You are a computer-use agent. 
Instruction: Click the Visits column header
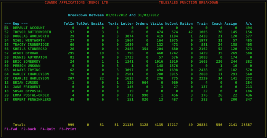[157, 24]
